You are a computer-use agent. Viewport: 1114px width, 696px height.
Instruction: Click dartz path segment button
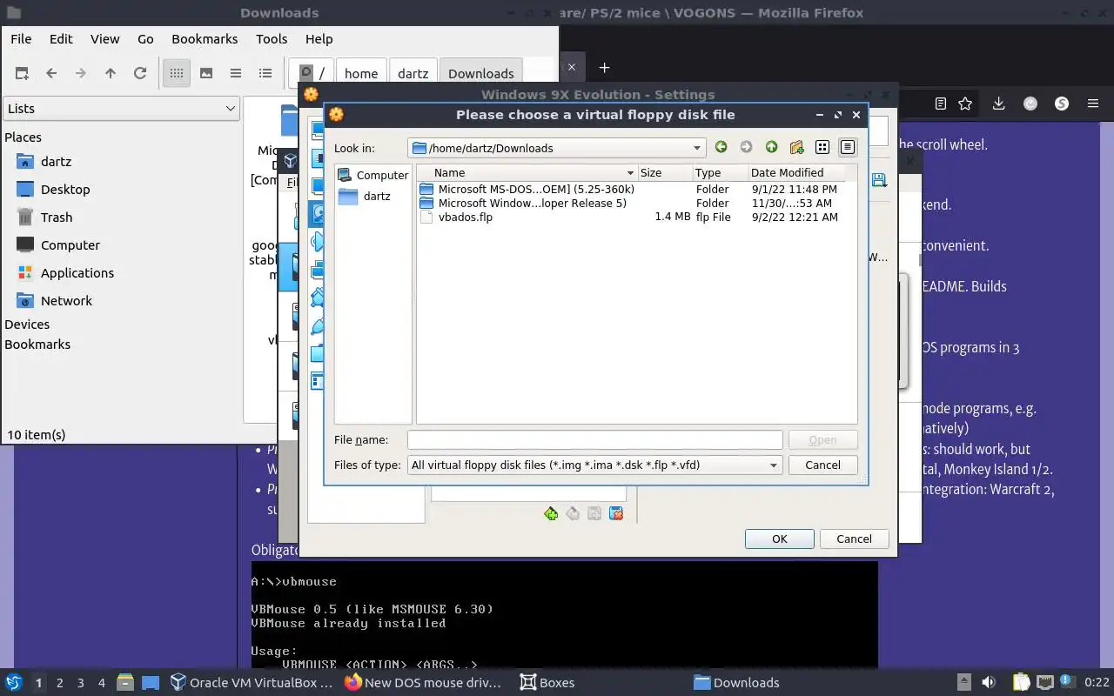413,74
